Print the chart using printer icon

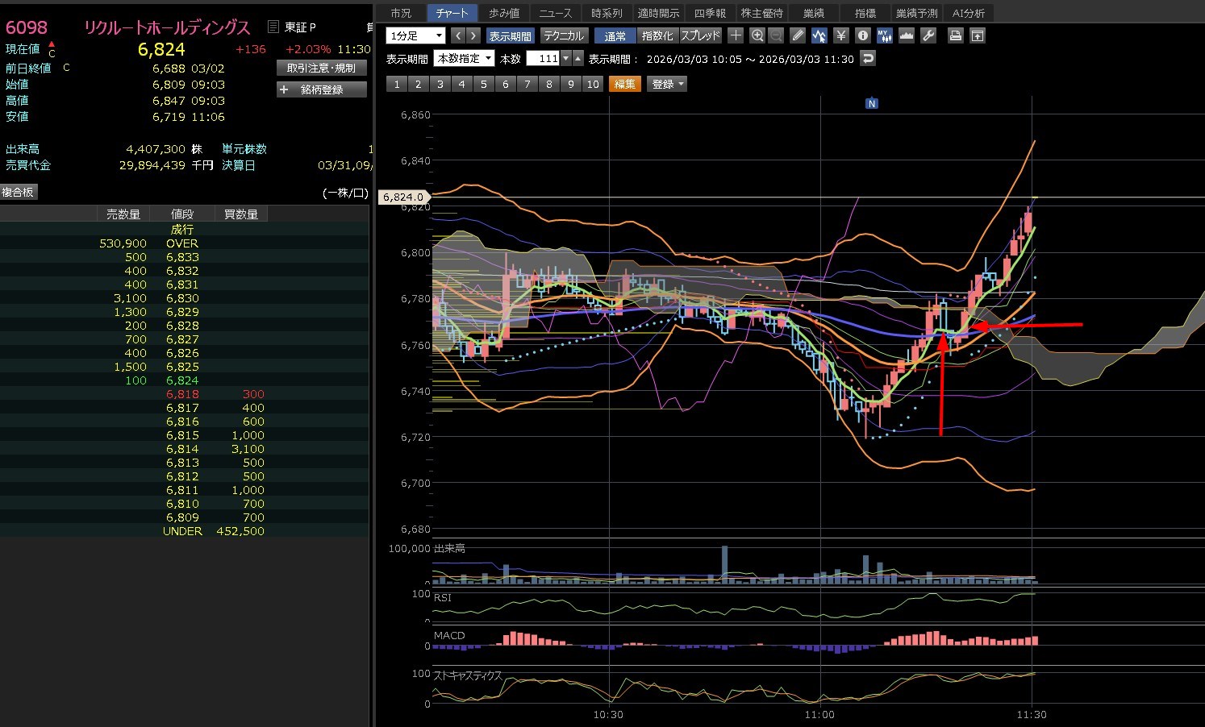point(956,35)
